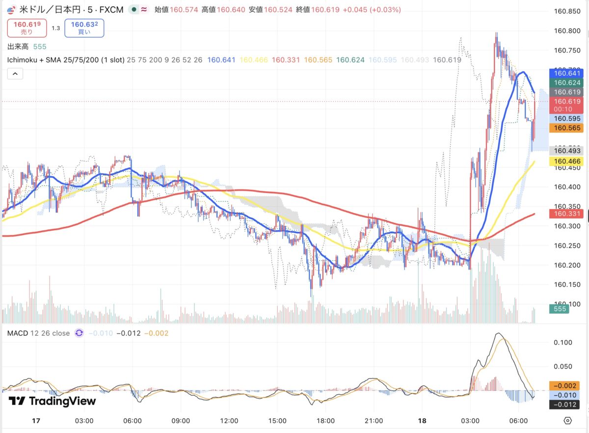
Task: Click the 555 value beside 出来高
Action: tap(40, 47)
